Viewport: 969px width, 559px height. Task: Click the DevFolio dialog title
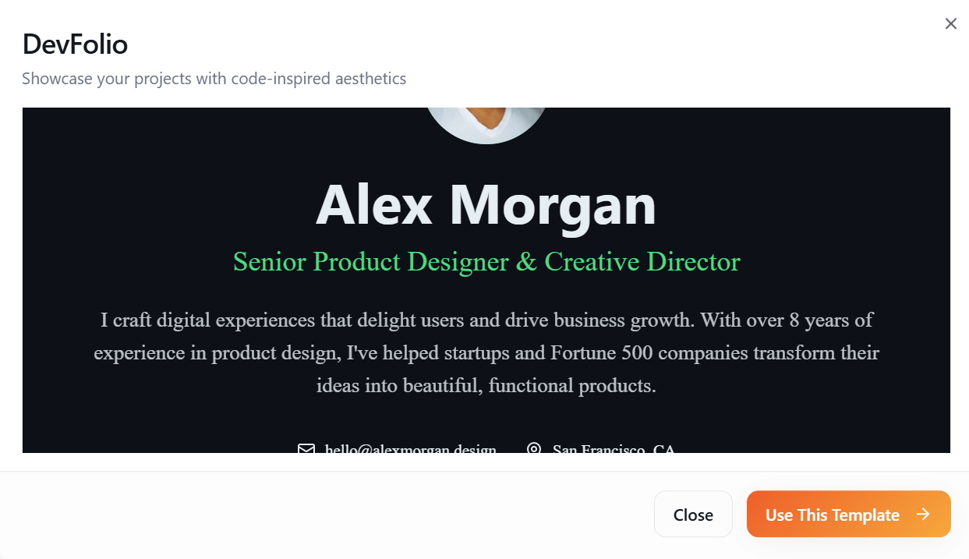(75, 44)
